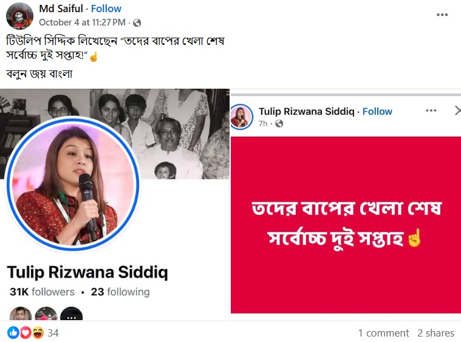The image size is (461, 342).
Task: Click Md Saiful's profile avatar
Action: tap(19, 16)
